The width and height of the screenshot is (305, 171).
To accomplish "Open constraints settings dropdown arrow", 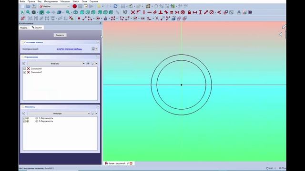I will click(96, 63).
